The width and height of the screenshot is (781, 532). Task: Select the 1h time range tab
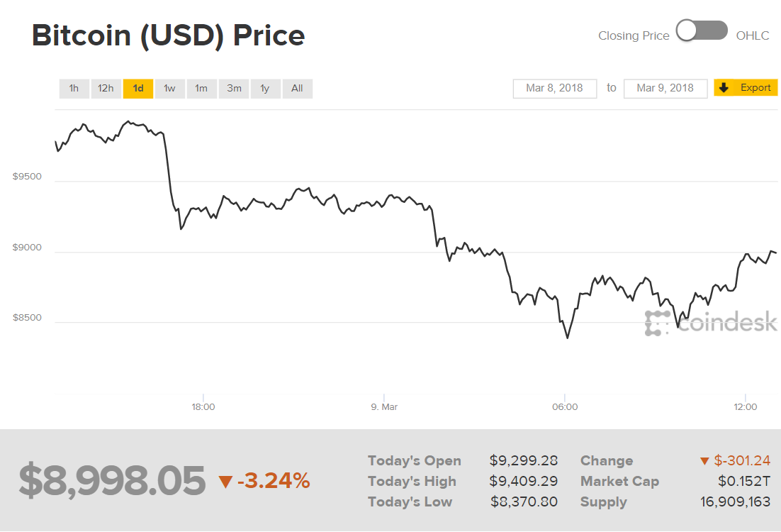pyautogui.click(x=74, y=88)
